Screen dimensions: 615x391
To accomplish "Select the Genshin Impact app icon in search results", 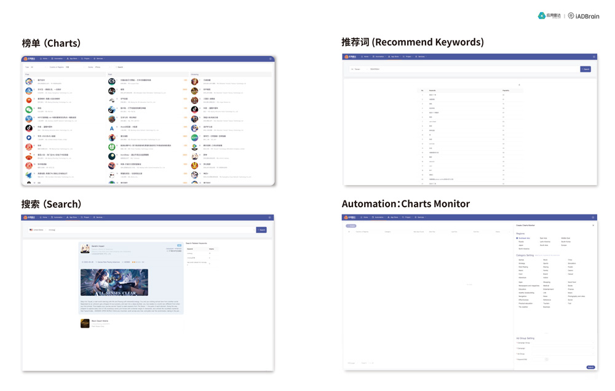I will (85, 248).
